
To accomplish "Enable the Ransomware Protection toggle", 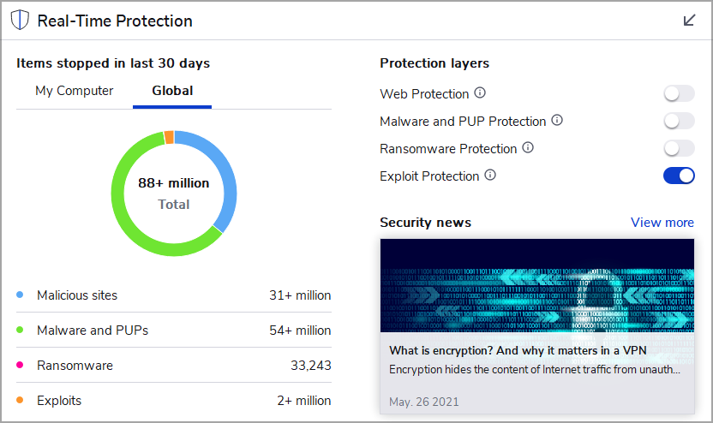I will tap(679, 149).
